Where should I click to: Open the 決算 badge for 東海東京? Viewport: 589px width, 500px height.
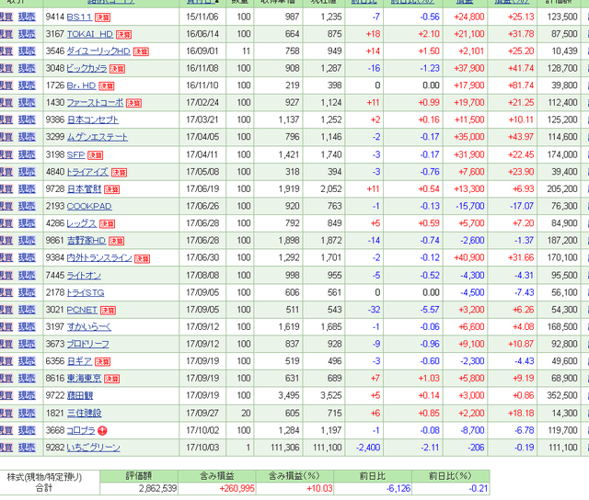(112, 380)
